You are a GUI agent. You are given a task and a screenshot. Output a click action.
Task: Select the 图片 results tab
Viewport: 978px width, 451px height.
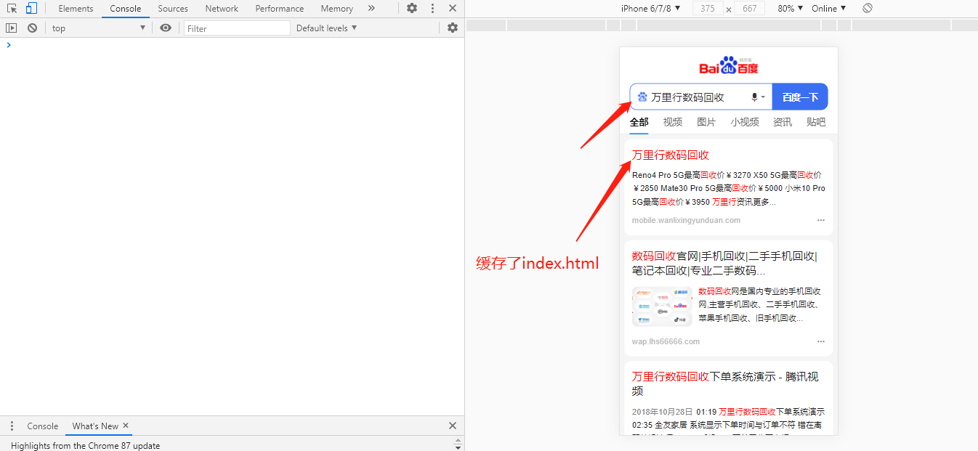point(706,122)
